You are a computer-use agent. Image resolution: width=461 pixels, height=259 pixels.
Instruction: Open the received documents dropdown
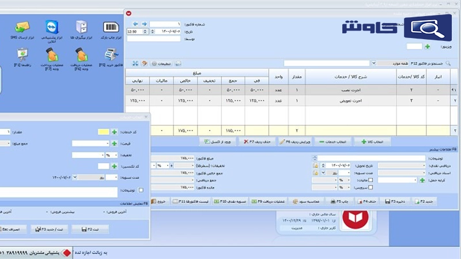402,173
